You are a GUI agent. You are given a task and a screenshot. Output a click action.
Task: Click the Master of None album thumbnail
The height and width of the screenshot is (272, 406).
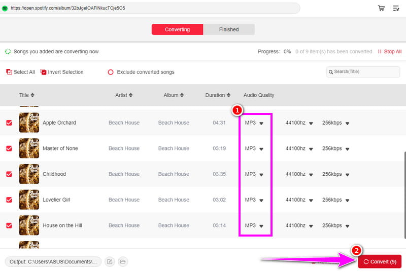(x=29, y=148)
